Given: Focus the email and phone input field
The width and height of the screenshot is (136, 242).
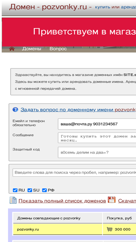Looking at the screenshot, I should coord(97,124).
